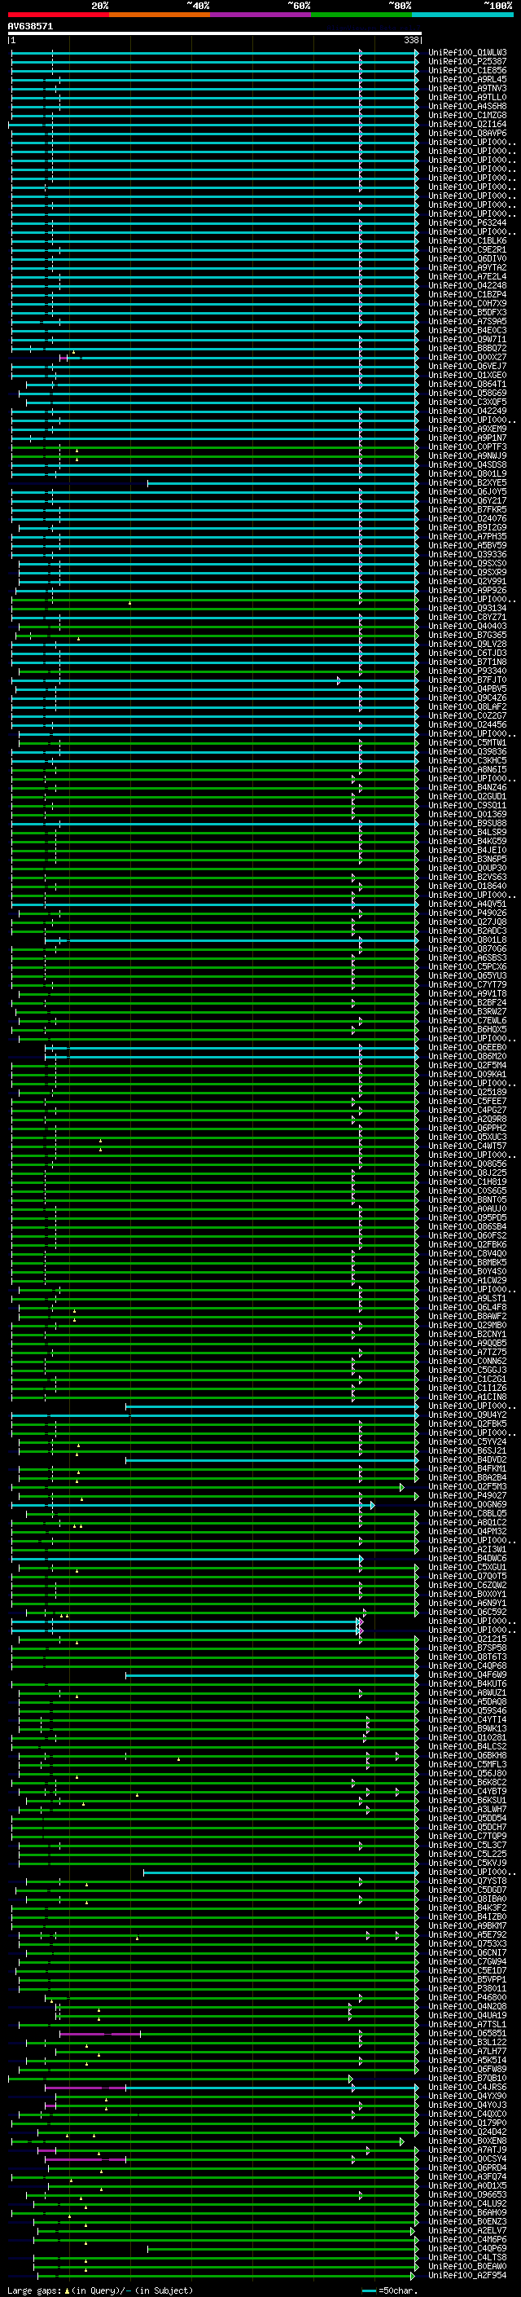This screenshot has height=2297, width=521.
Task: Select hit UniRef100_Q2I164
Action: [x=467, y=124]
